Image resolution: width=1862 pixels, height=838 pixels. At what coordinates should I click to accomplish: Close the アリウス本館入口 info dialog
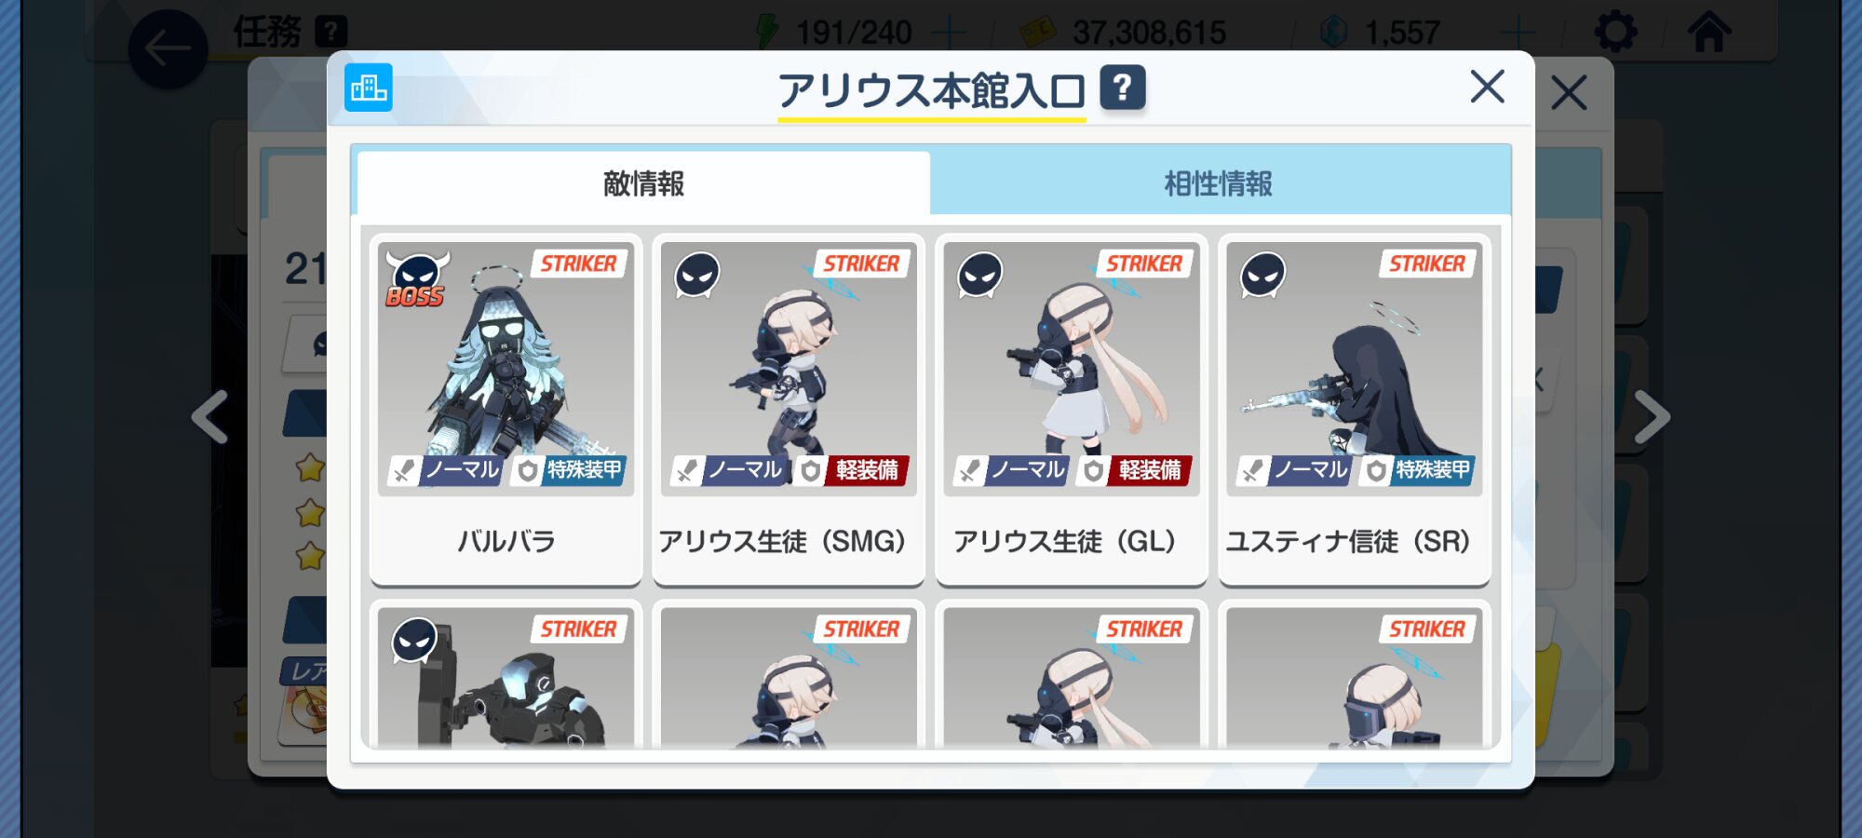1487,87
